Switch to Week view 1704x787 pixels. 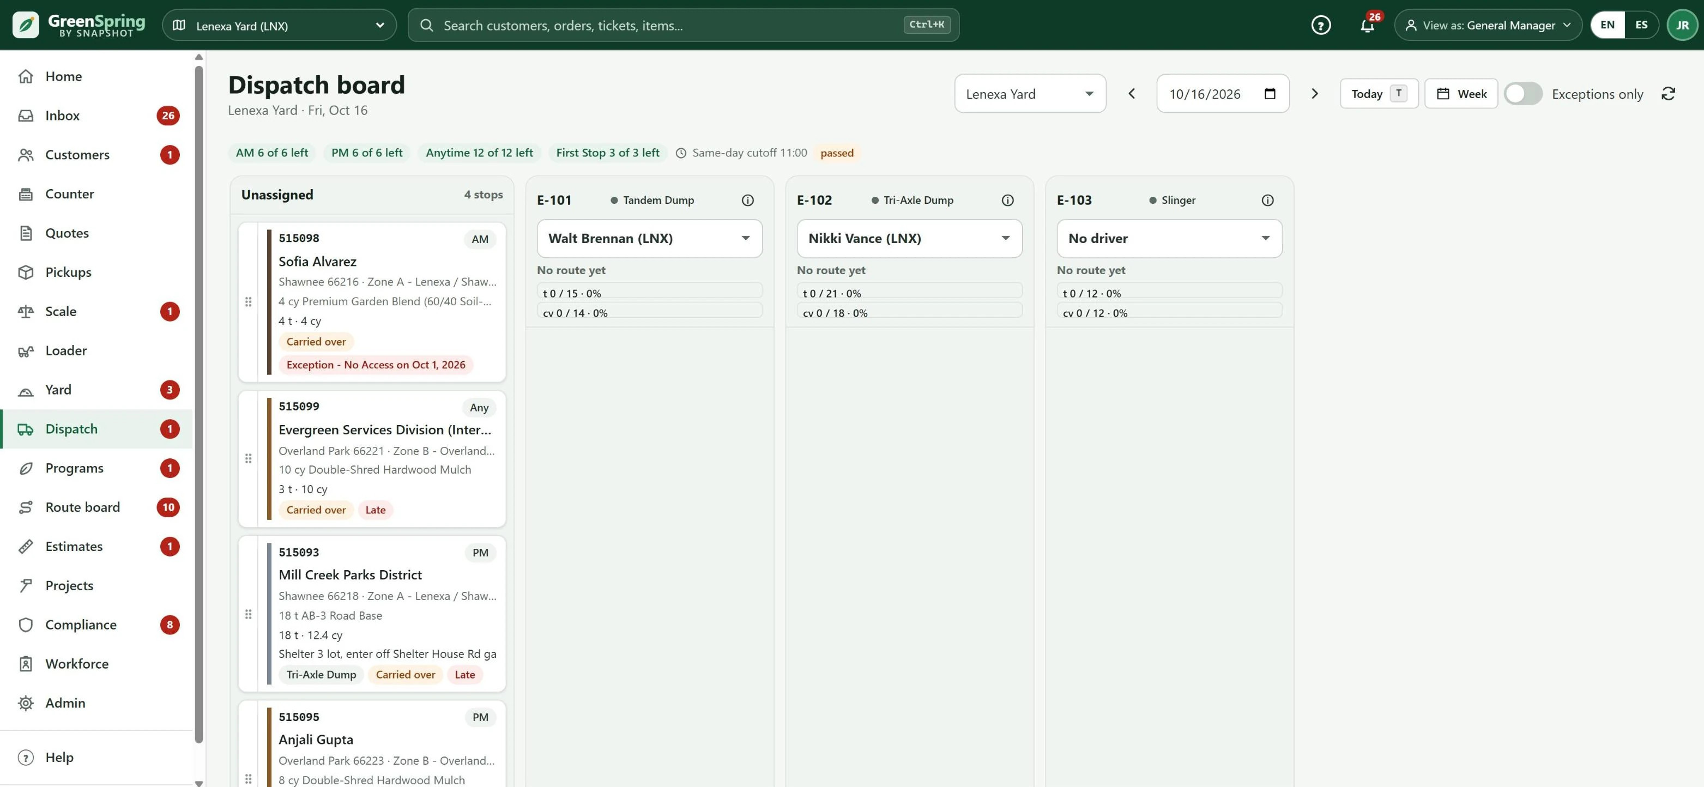coord(1460,93)
